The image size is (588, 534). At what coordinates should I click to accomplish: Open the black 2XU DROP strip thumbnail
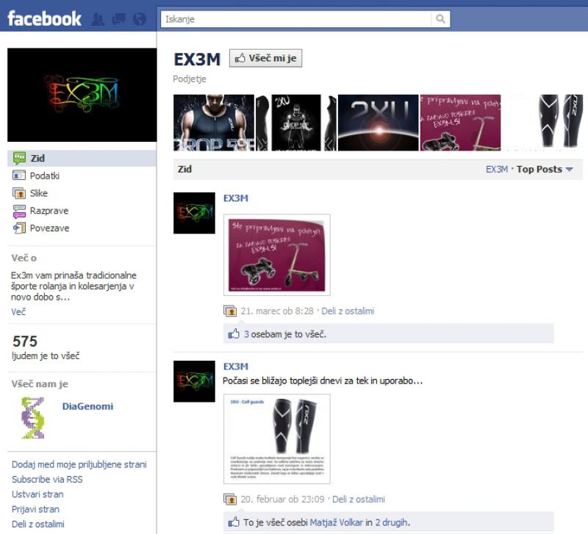click(296, 123)
